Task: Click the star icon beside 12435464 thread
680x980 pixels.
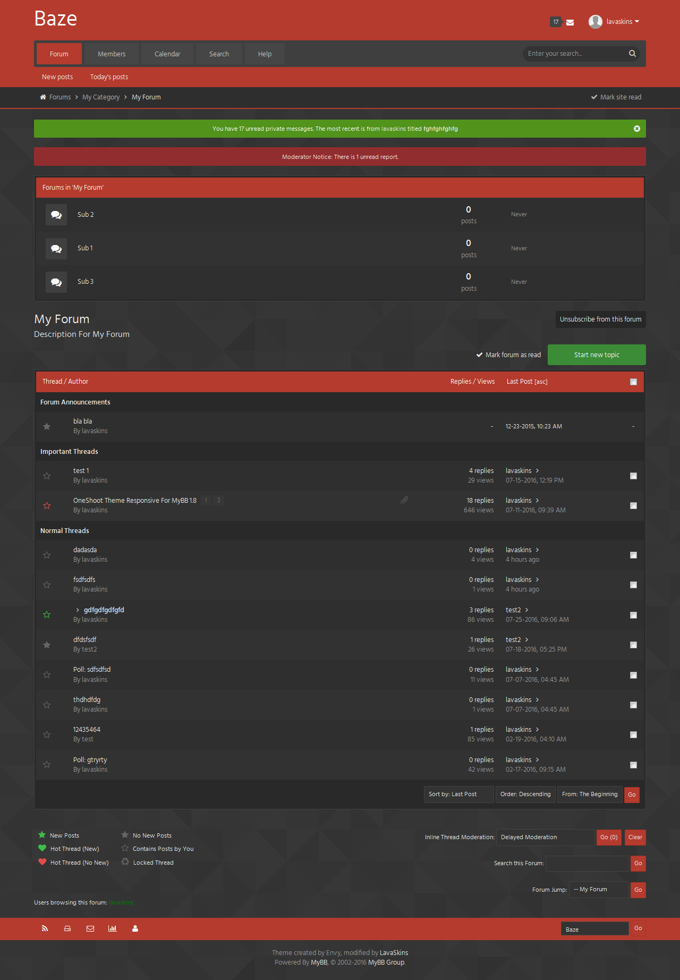Action: 47,734
